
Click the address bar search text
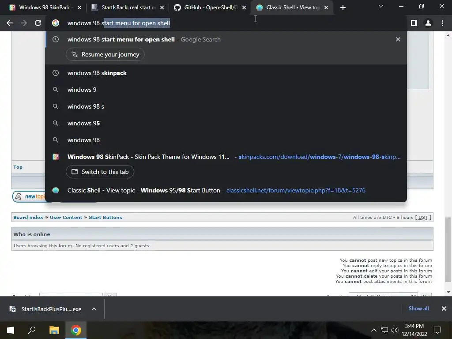point(118,23)
